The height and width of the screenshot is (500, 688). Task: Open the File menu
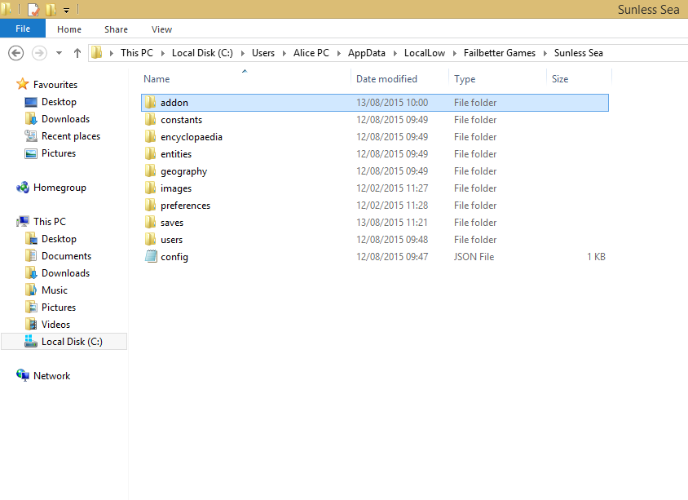point(23,29)
